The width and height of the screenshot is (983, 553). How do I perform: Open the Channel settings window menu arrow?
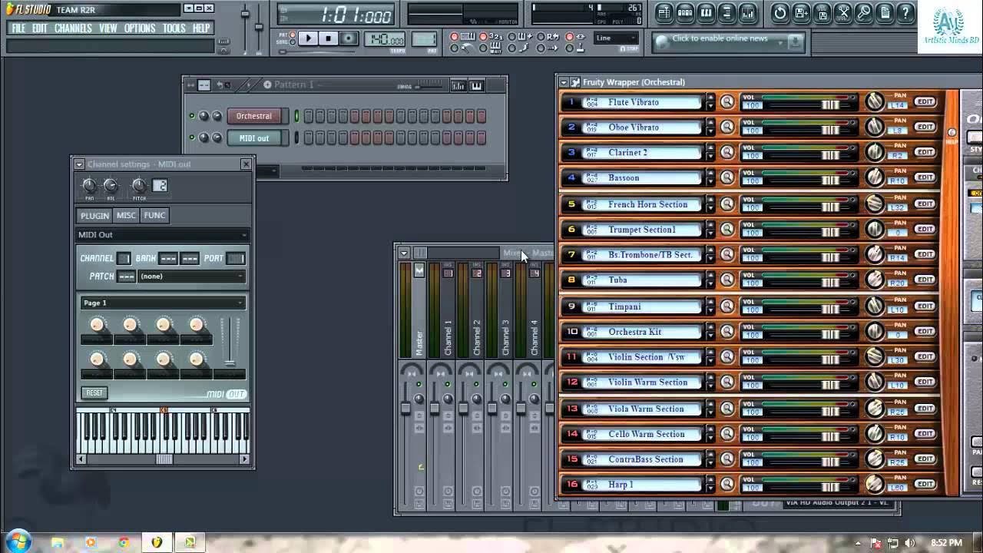pos(79,164)
